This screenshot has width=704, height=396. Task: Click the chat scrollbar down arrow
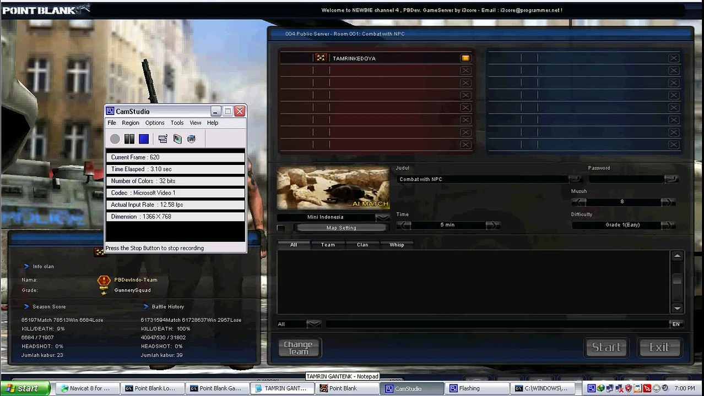(677, 308)
